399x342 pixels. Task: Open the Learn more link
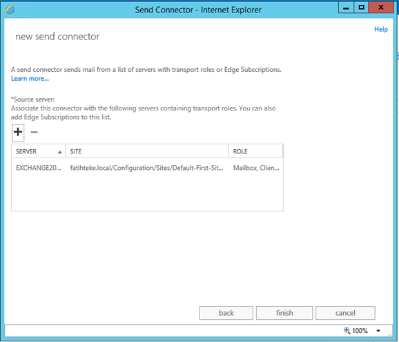pyautogui.click(x=30, y=79)
